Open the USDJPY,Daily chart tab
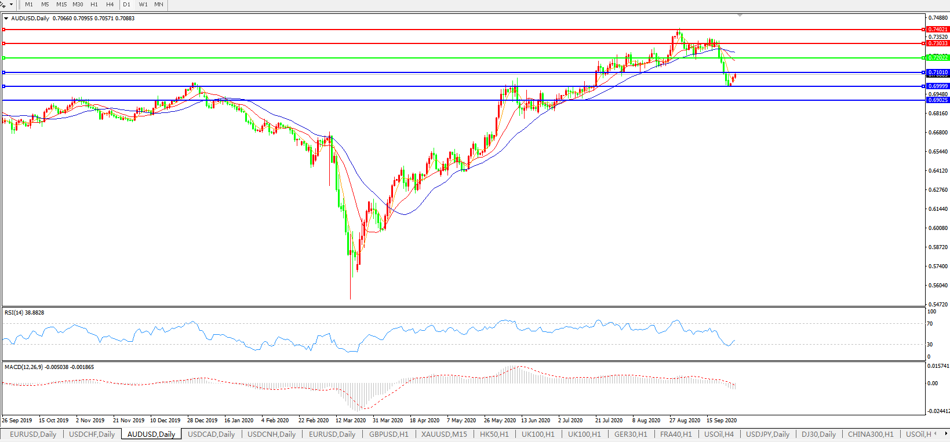This screenshot has width=950, height=442. tap(767, 434)
